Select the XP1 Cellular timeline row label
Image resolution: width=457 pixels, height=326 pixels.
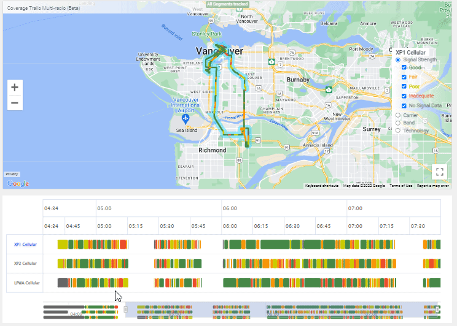click(25, 245)
